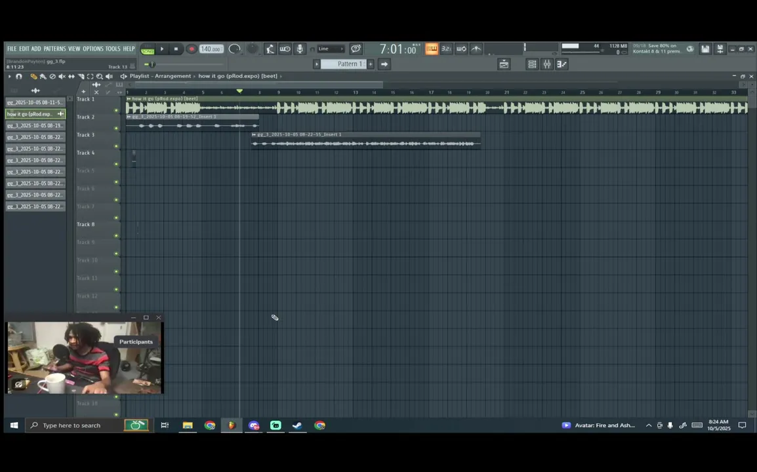This screenshot has width=757, height=472.
Task: Open the Channel rack view button
Action: [532, 64]
